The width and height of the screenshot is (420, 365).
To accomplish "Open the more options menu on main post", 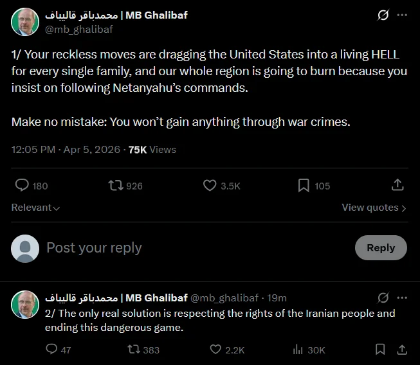I will [402, 15].
